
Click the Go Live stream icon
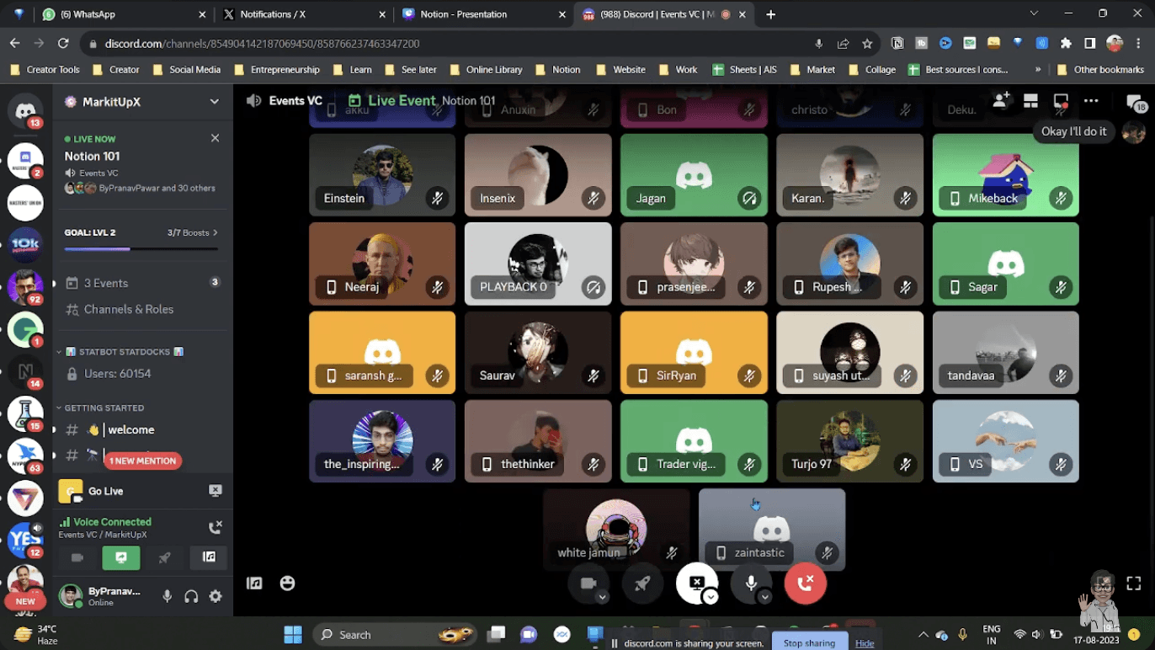[215, 490]
